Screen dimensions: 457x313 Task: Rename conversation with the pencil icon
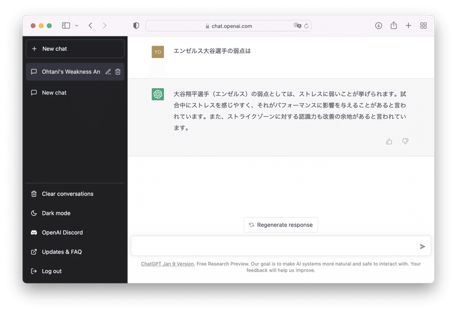coord(108,72)
